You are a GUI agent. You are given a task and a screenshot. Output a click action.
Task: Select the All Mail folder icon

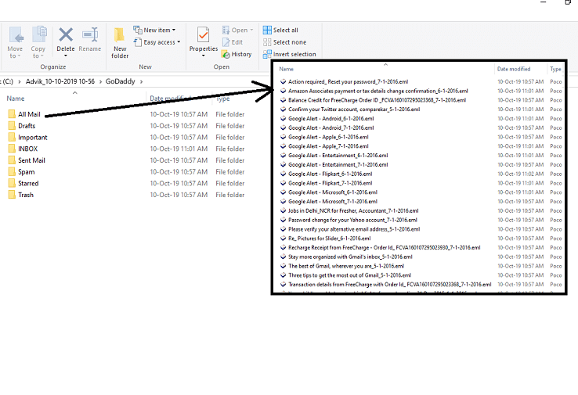tap(12, 114)
